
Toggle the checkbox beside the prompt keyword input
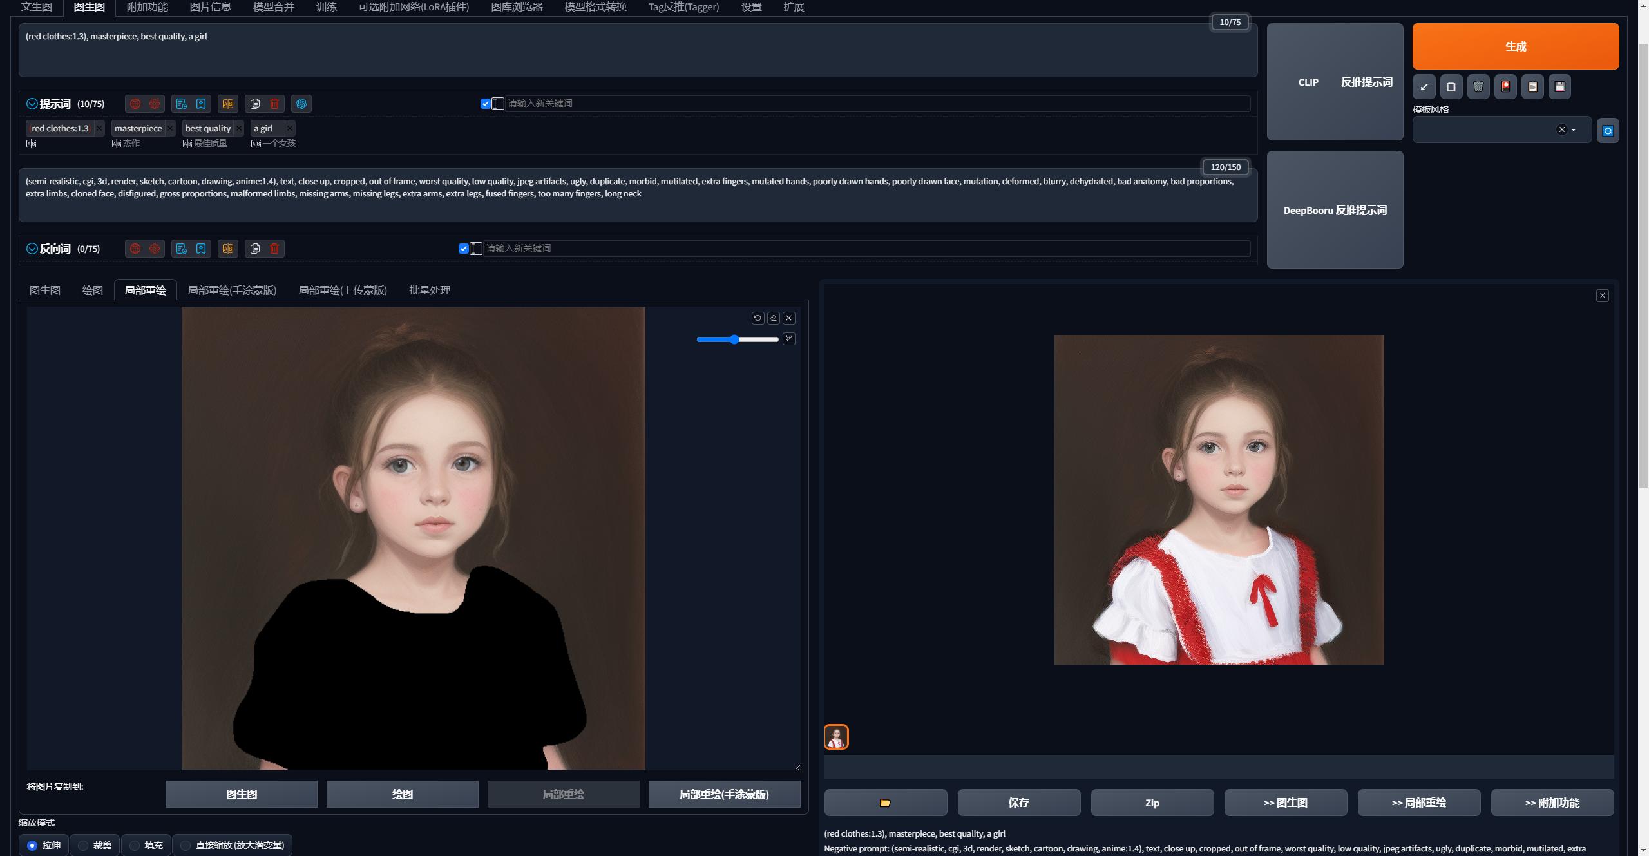485,104
